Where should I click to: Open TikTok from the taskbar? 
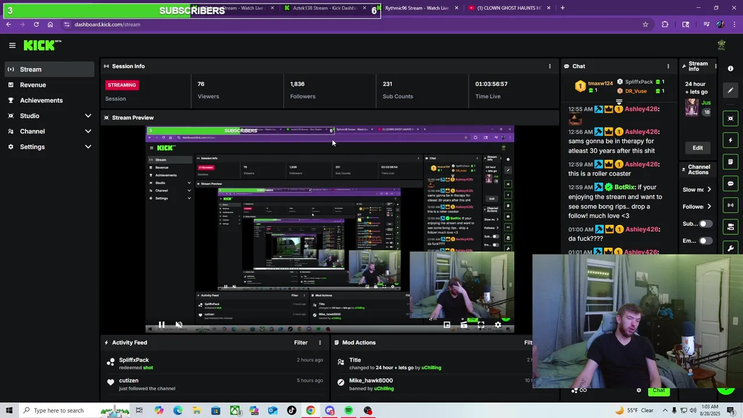point(291,410)
